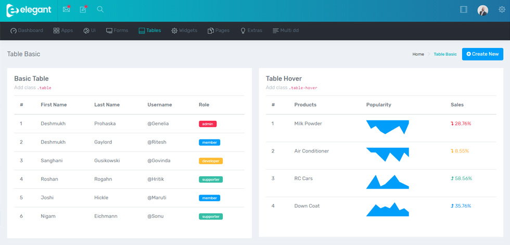
Task: Click the Tables icon in nav
Action: point(142,31)
